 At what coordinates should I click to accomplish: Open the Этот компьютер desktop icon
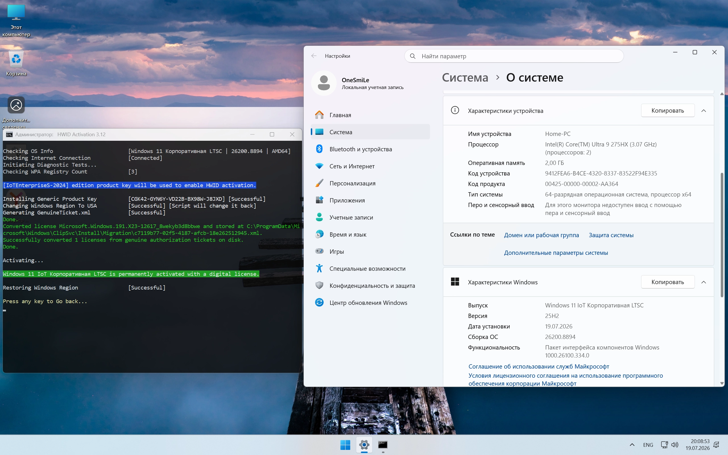tap(16, 20)
